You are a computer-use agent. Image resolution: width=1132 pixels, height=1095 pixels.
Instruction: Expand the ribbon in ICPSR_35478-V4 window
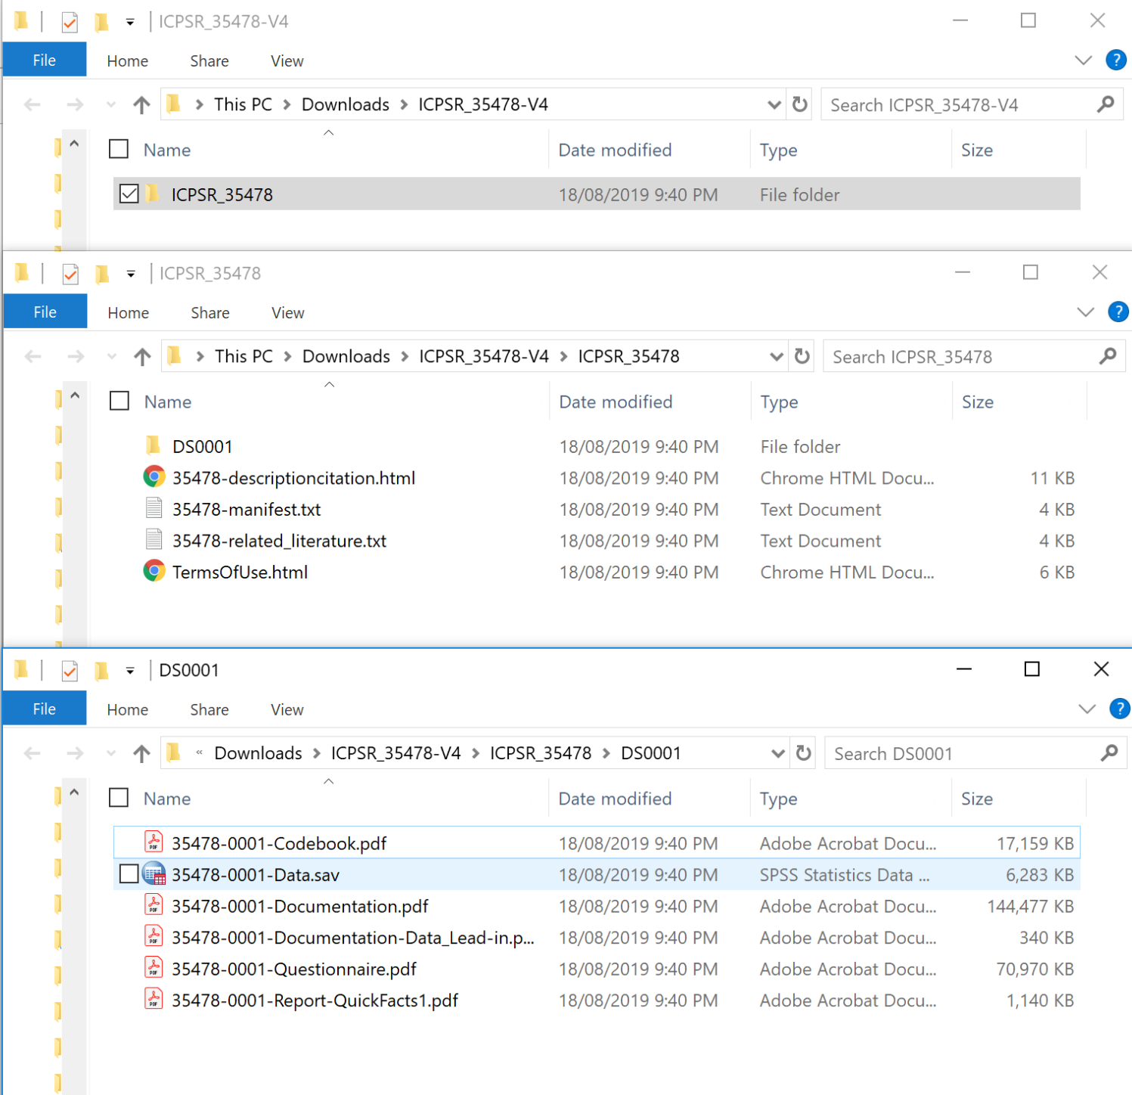pos(1084,60)
